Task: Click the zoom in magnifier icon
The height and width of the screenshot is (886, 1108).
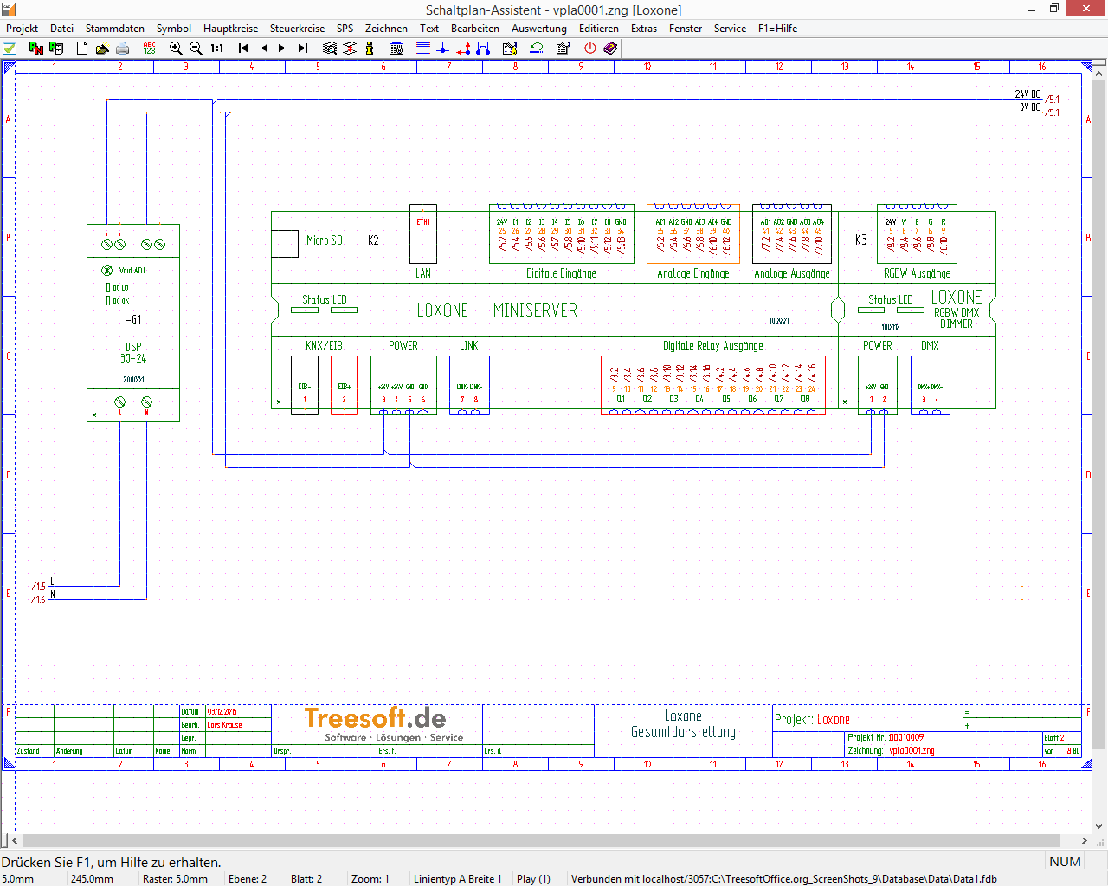Action: tap(176, 48)
